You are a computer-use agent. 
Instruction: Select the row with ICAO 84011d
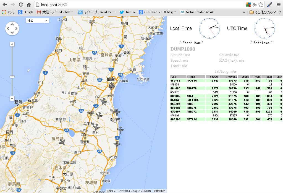(226, 116)
